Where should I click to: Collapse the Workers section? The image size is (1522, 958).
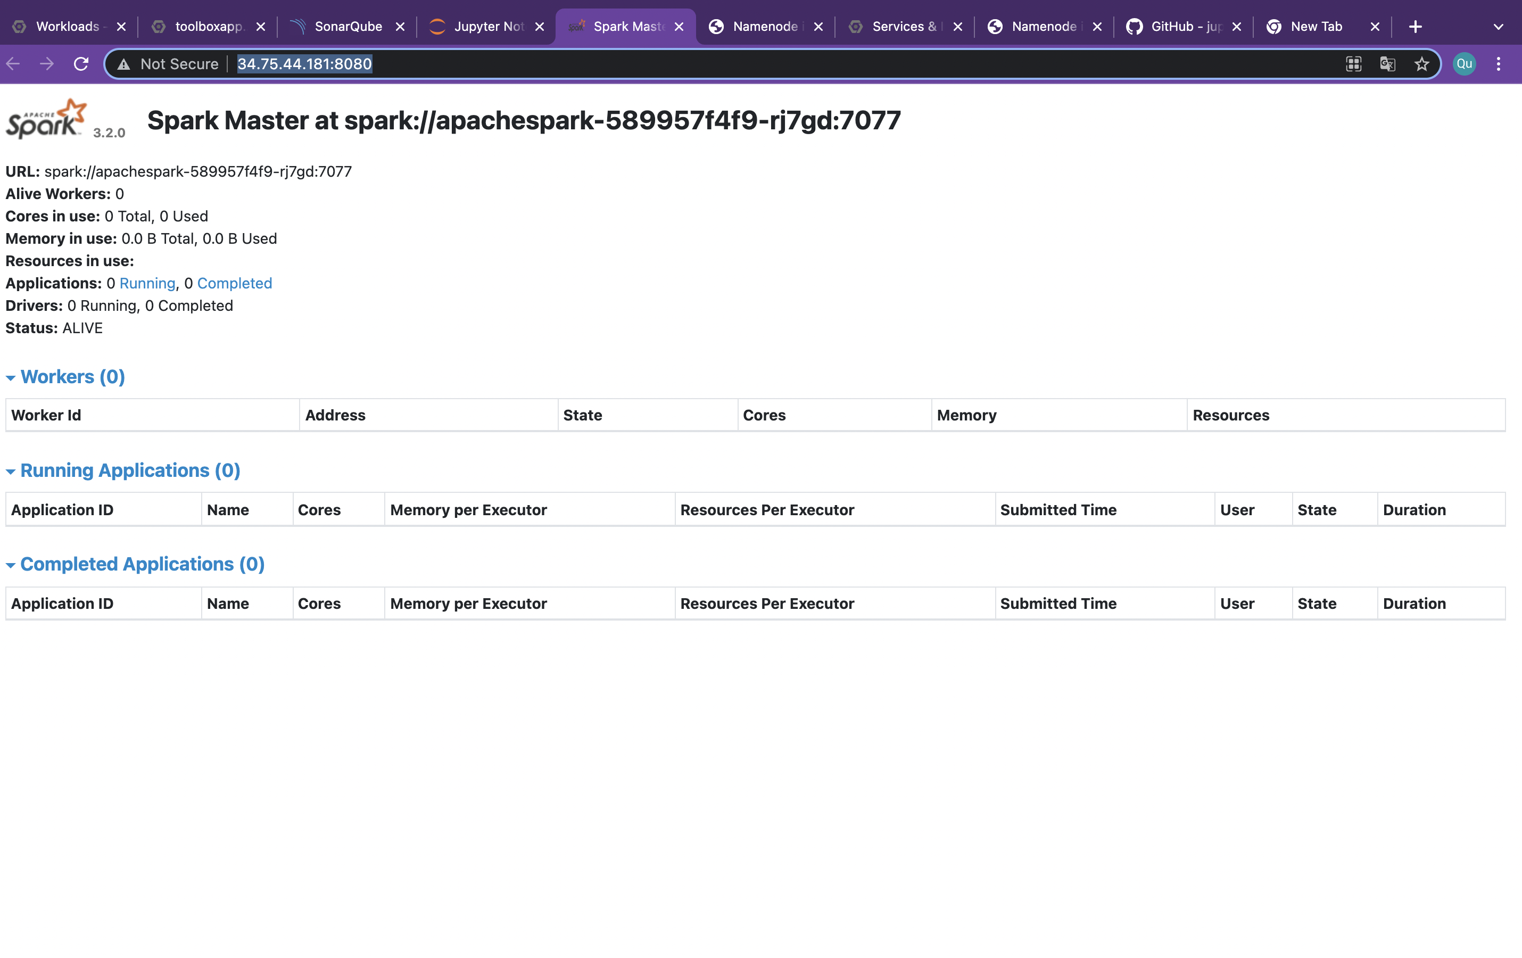tap(10, 377)
